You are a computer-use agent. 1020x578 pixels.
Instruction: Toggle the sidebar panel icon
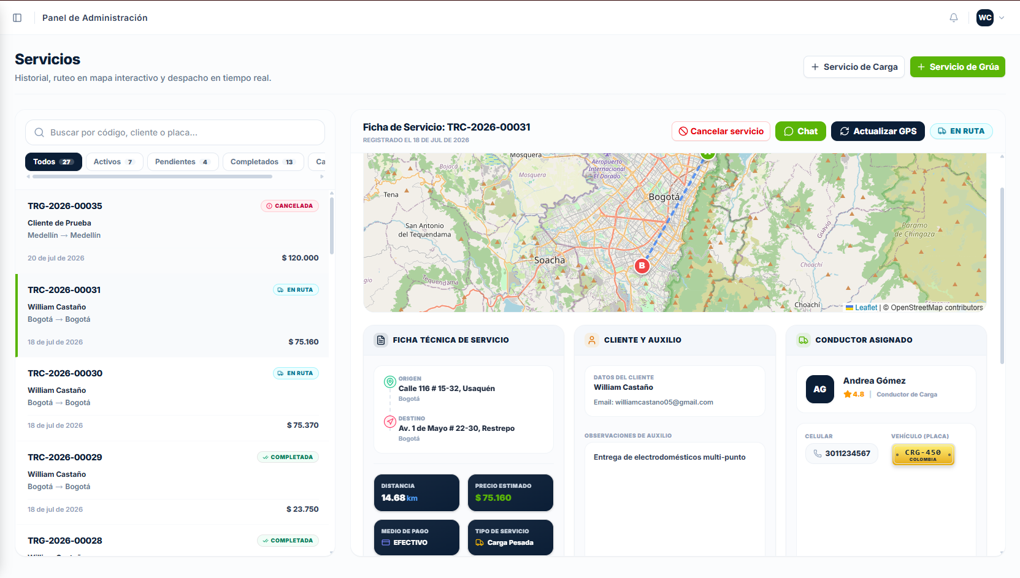pyautogui.click(x=17, y=18)
